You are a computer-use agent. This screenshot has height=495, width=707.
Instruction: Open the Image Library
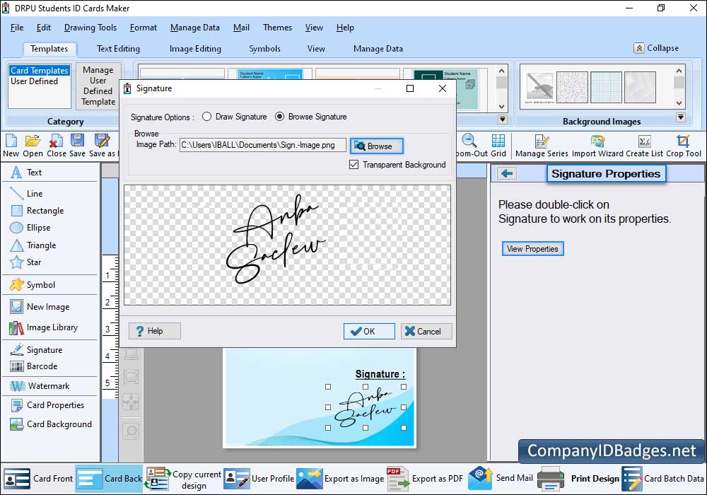point(44,327)
